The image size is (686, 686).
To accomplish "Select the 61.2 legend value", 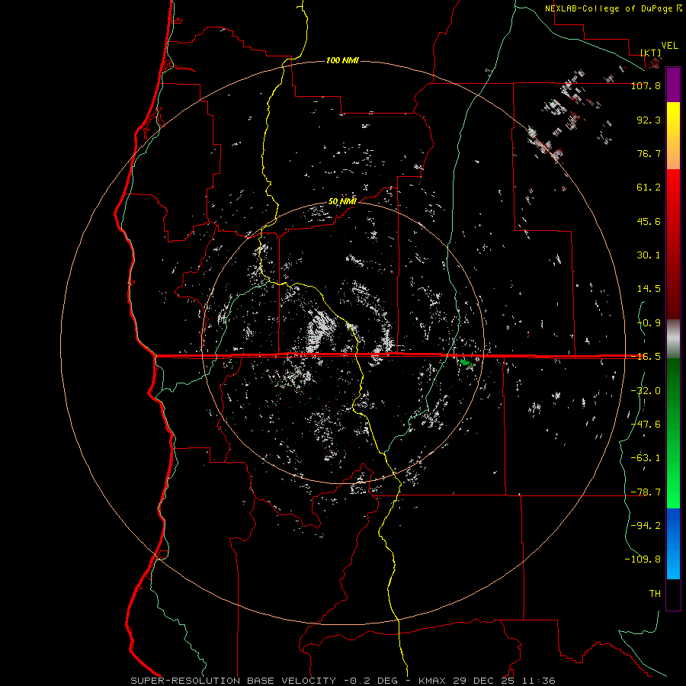I will click(x=649, y=188).
